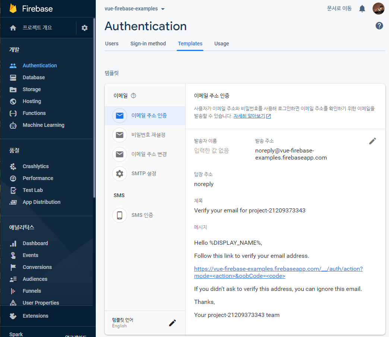Click the email help circle icon next to 이메일
Image resolution: width=389 pixels, height=337 pixels.
(133, 96)
